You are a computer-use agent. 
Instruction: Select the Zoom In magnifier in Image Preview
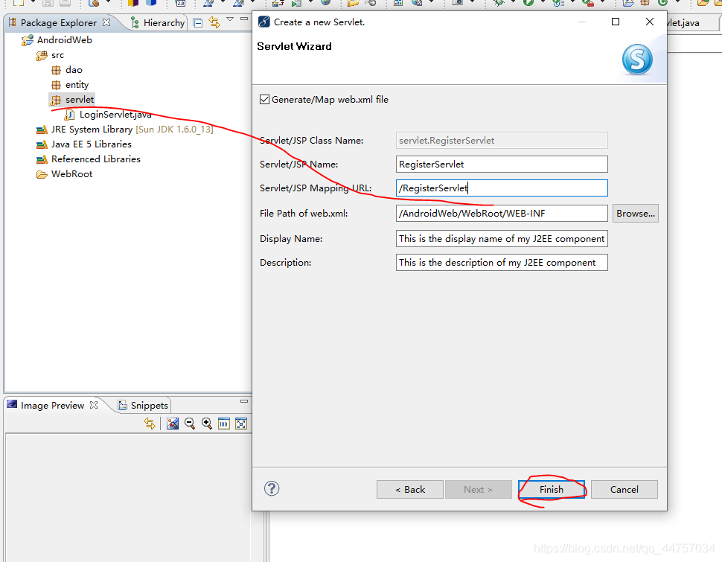click(207, 424)
